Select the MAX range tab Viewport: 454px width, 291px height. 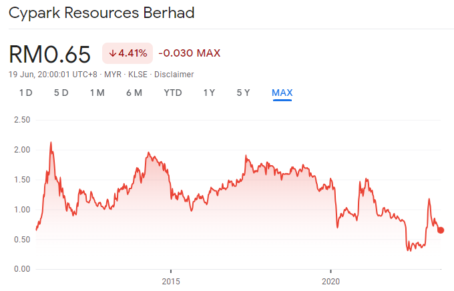282,93
